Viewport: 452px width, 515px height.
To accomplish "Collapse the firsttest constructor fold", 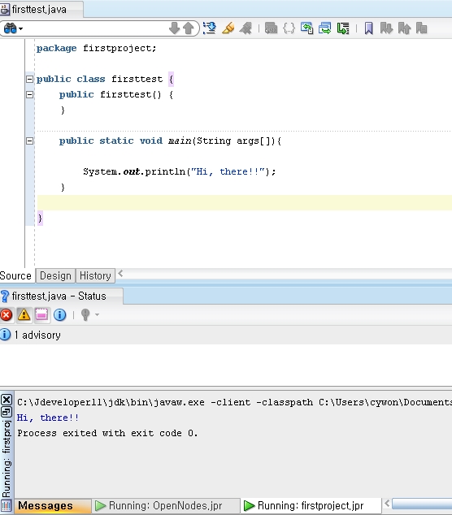I will (29, 94).
